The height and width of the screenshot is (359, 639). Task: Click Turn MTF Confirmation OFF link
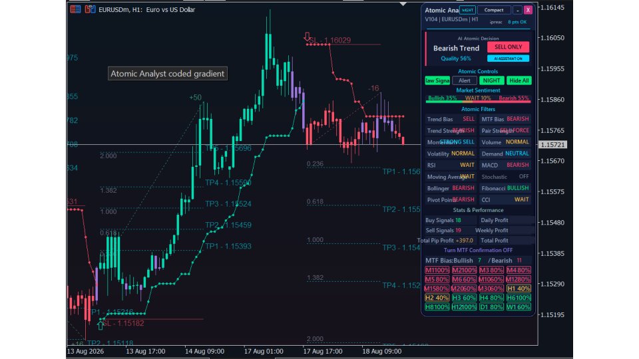478,251
